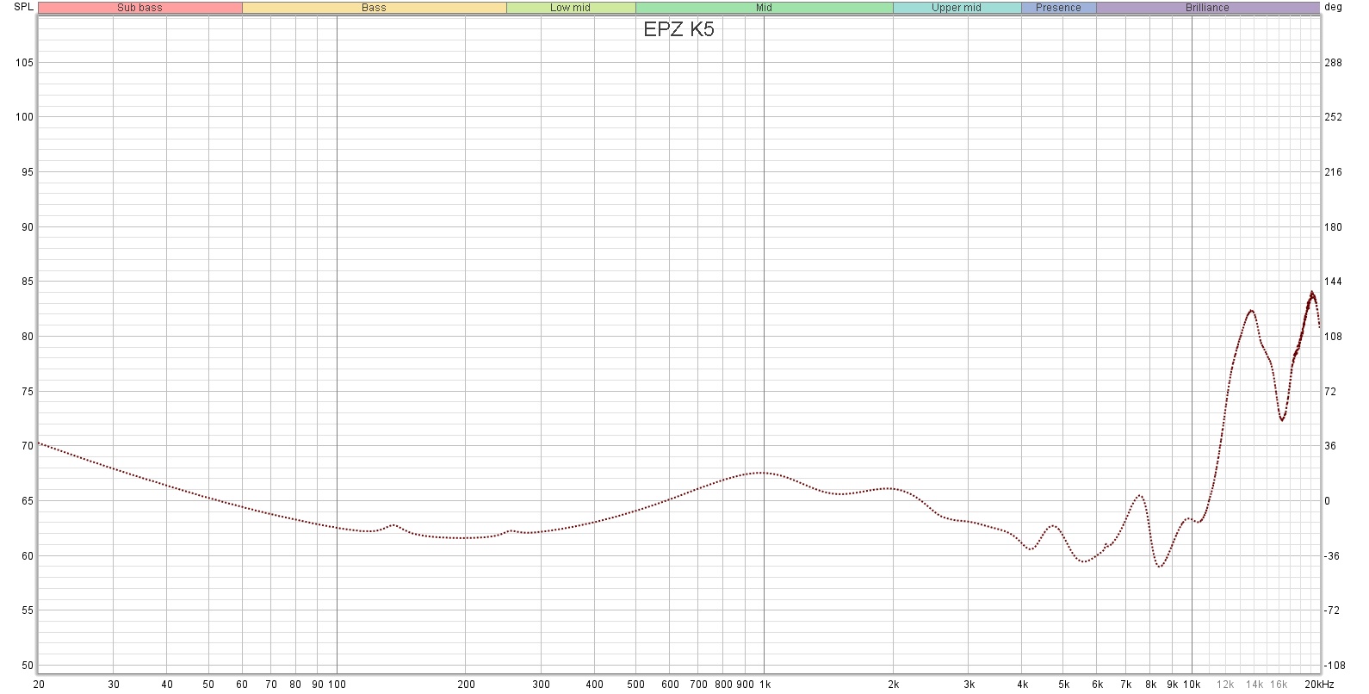The image size is (1369, 694).
Task: Click the 90 SPL axis value
Action: pyautogui.click(x=28, y=227)
